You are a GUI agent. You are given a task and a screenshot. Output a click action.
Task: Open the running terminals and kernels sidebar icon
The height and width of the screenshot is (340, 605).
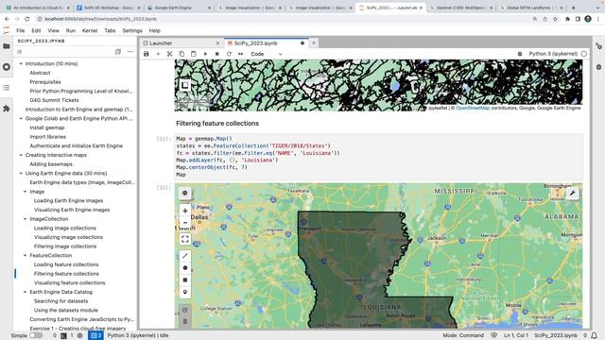click(7, 67)
